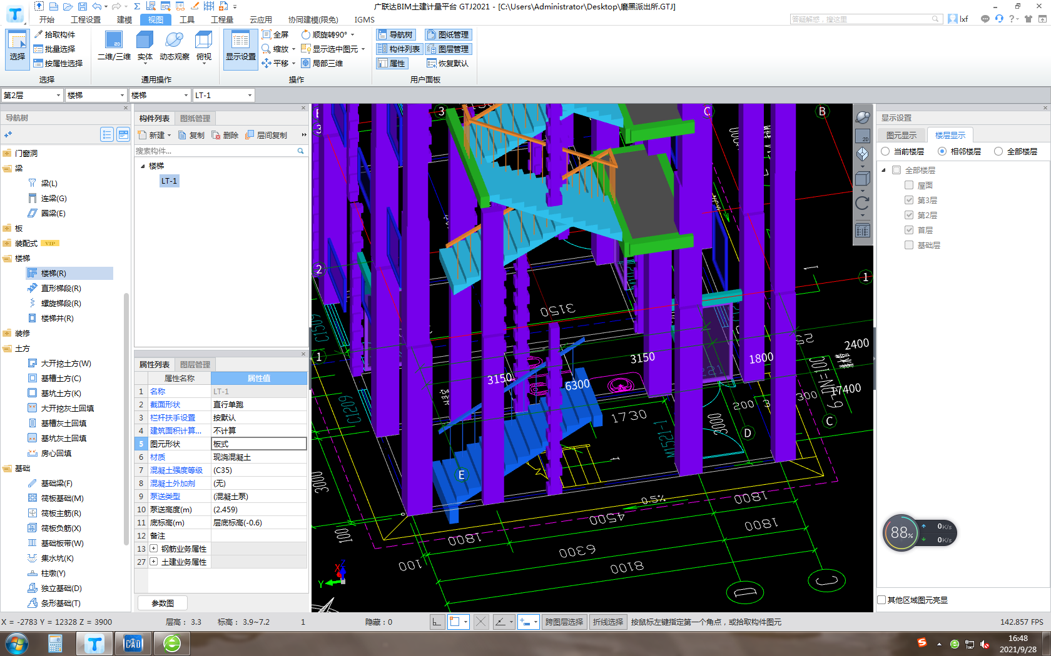Collapse the 全部楼层 tree node

(x=884, y=170)
